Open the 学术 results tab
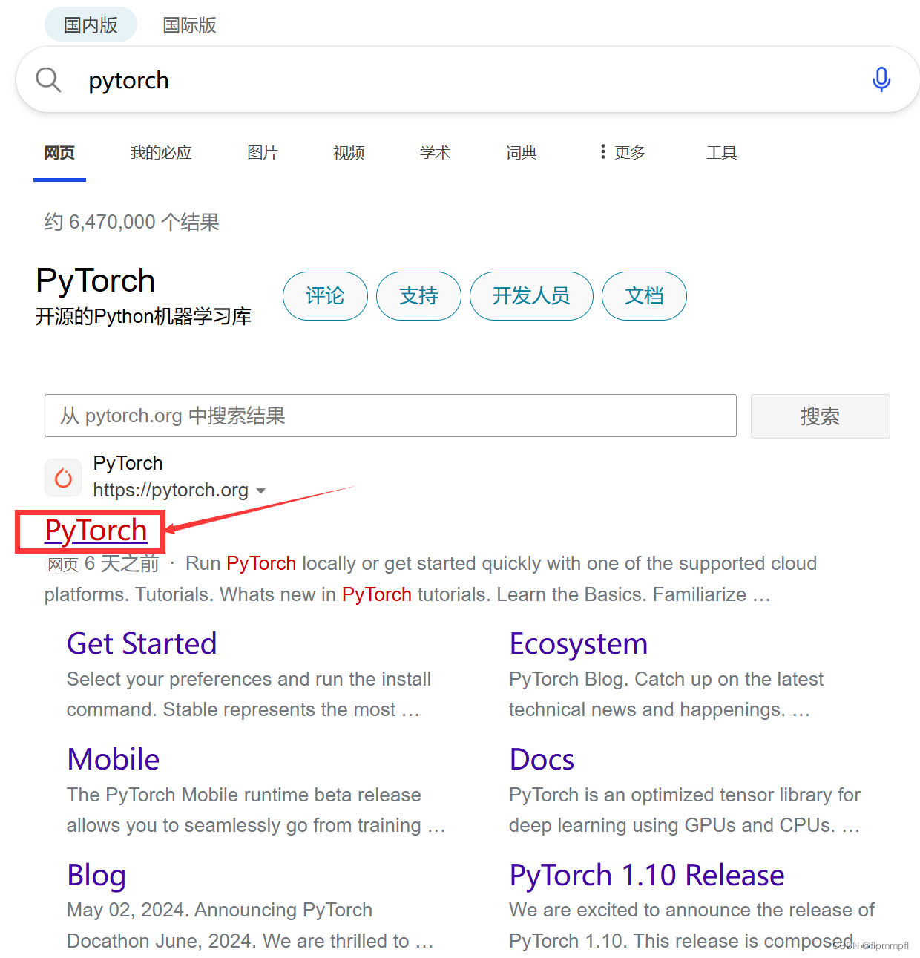This screenshot has height=958, width=920. 435,153
